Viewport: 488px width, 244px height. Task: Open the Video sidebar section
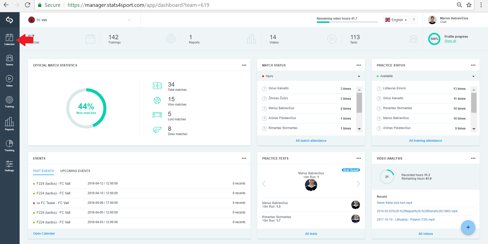pos(9,81)
